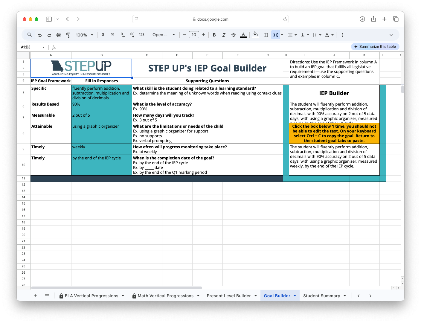Switch to Student Summary tab

point(322,296)
